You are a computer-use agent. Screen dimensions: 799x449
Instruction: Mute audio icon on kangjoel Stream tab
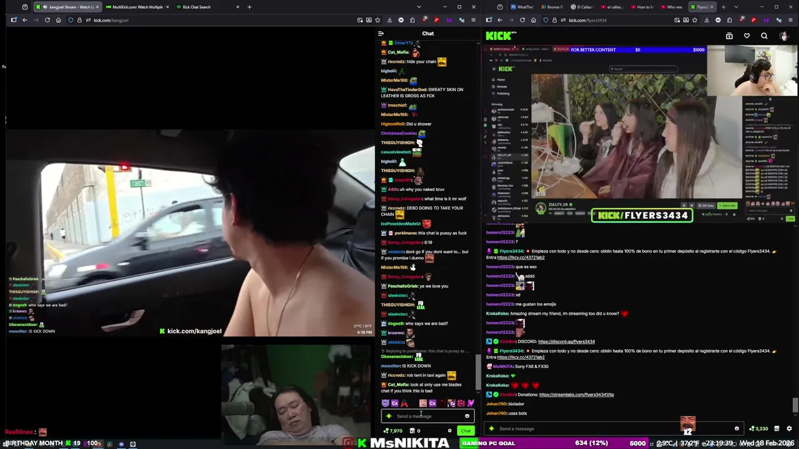point(45,7)
